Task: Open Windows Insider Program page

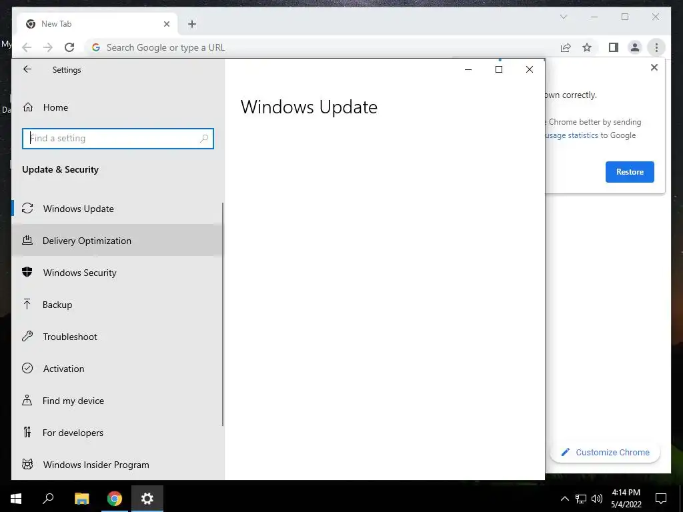Action: (117, 465)
